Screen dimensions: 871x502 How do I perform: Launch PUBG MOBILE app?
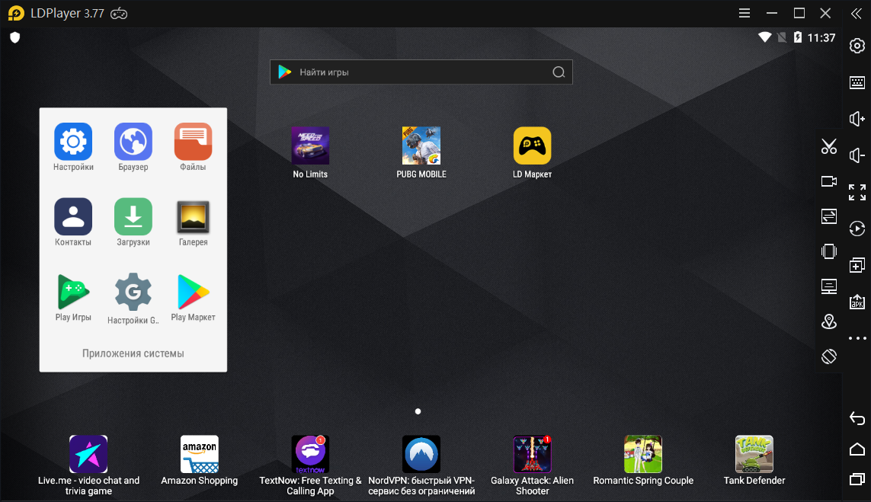point(421,152)
